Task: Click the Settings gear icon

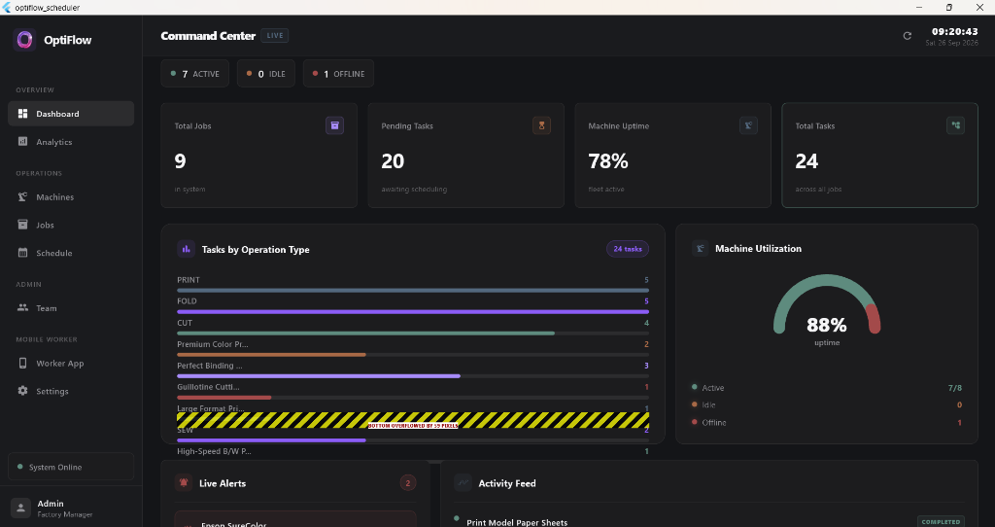Action: click(x=23, y=391)
